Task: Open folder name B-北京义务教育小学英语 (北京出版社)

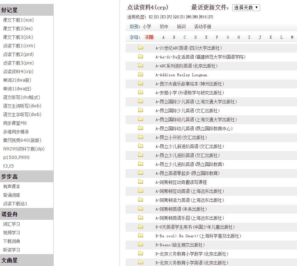Action: pyautogui.click(x=192, y=263)
